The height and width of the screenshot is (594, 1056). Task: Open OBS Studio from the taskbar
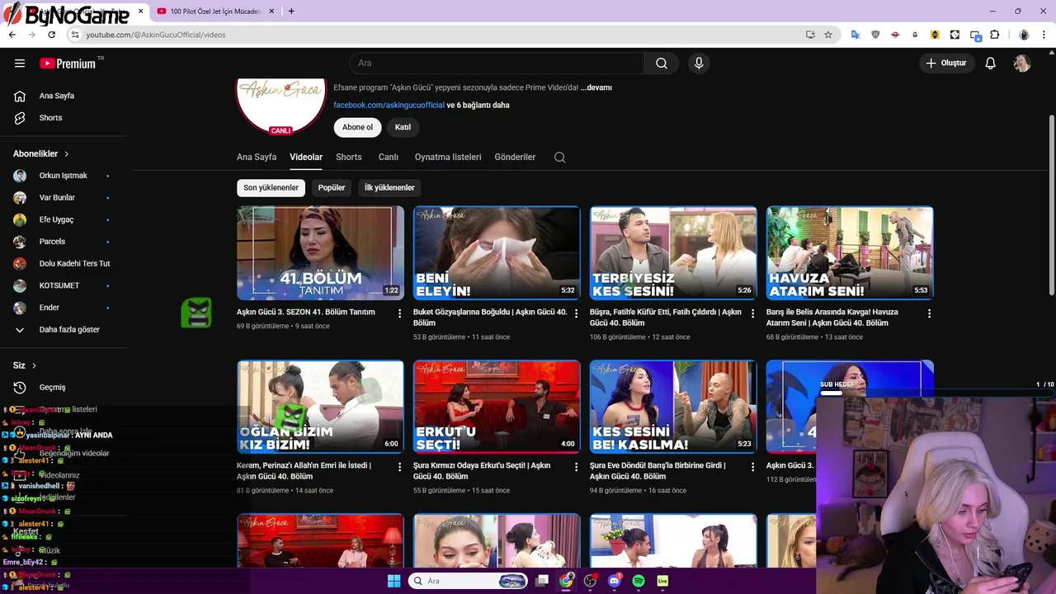590,581
